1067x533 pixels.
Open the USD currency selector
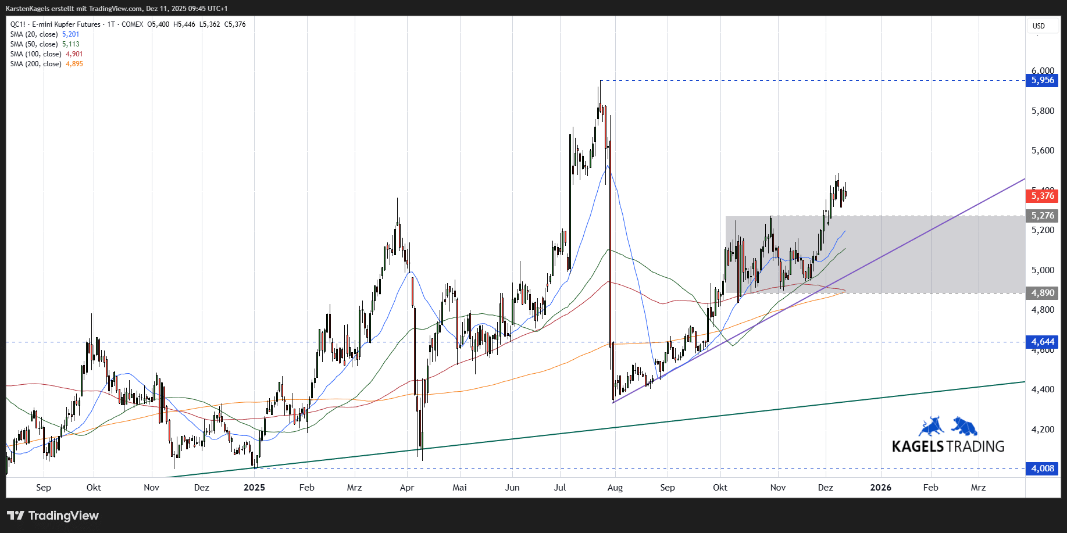1039,26
